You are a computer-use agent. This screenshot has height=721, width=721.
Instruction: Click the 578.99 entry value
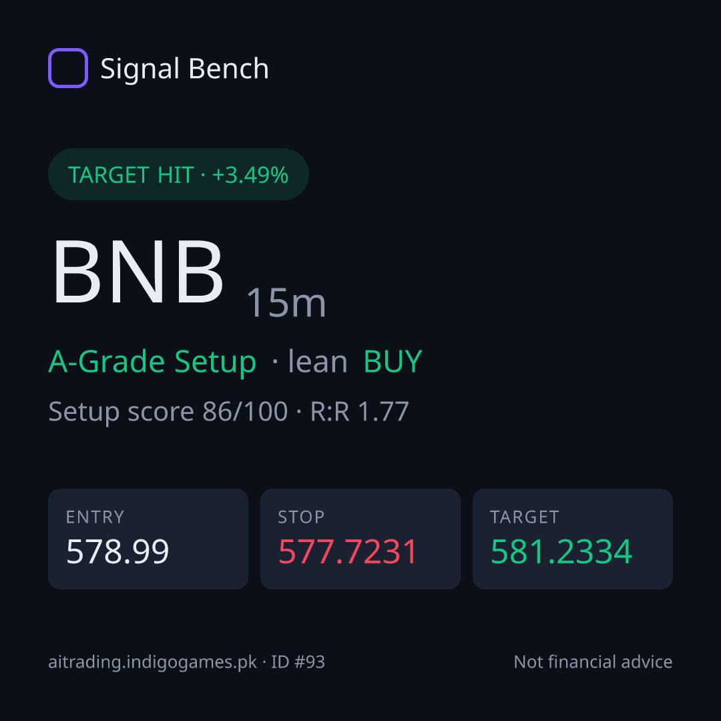[117, 551]
